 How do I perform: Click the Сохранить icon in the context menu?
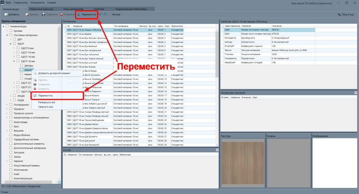tap(35, 84)
